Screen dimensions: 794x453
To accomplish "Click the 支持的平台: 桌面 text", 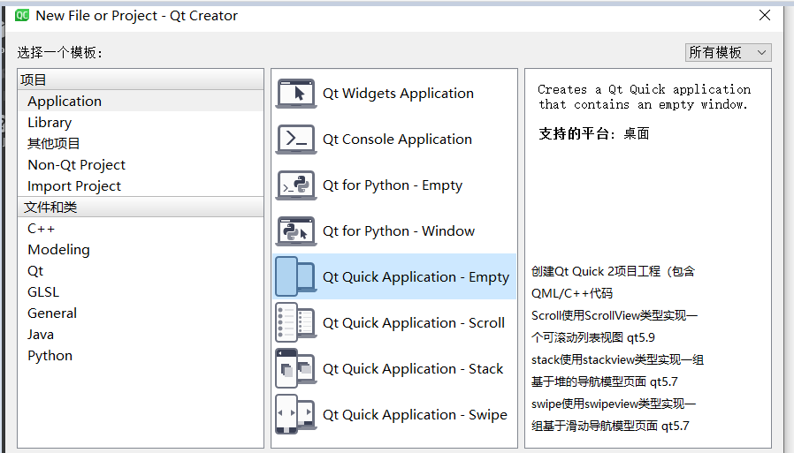I will (594, 133).
